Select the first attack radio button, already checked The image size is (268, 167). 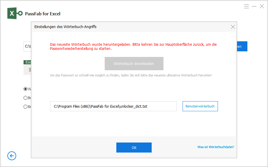click(x=25, y=89)
